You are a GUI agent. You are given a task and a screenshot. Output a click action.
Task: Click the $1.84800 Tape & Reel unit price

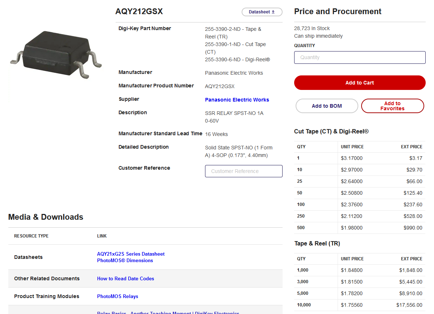(351, 270)
